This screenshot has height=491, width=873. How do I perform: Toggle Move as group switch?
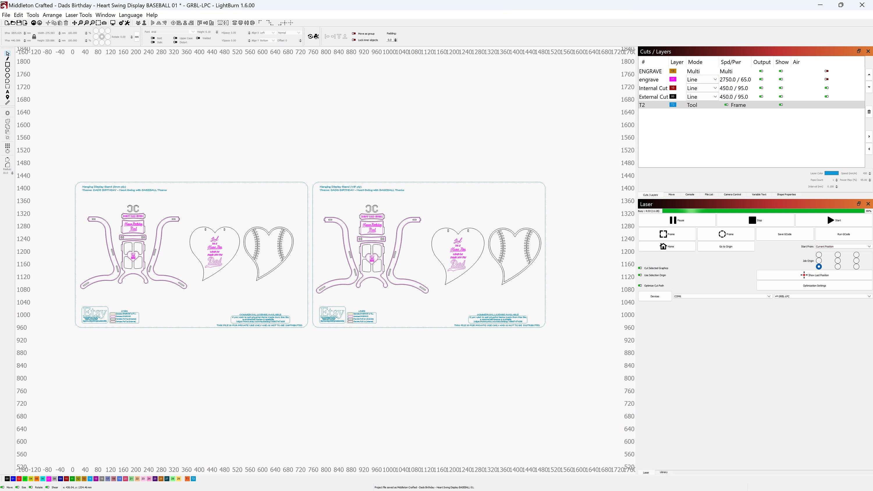(x=354, y=33)
